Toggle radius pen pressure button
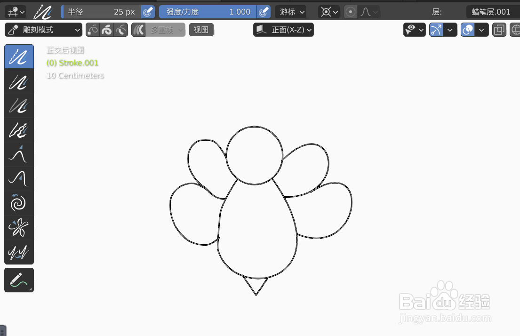 point(148,12)
